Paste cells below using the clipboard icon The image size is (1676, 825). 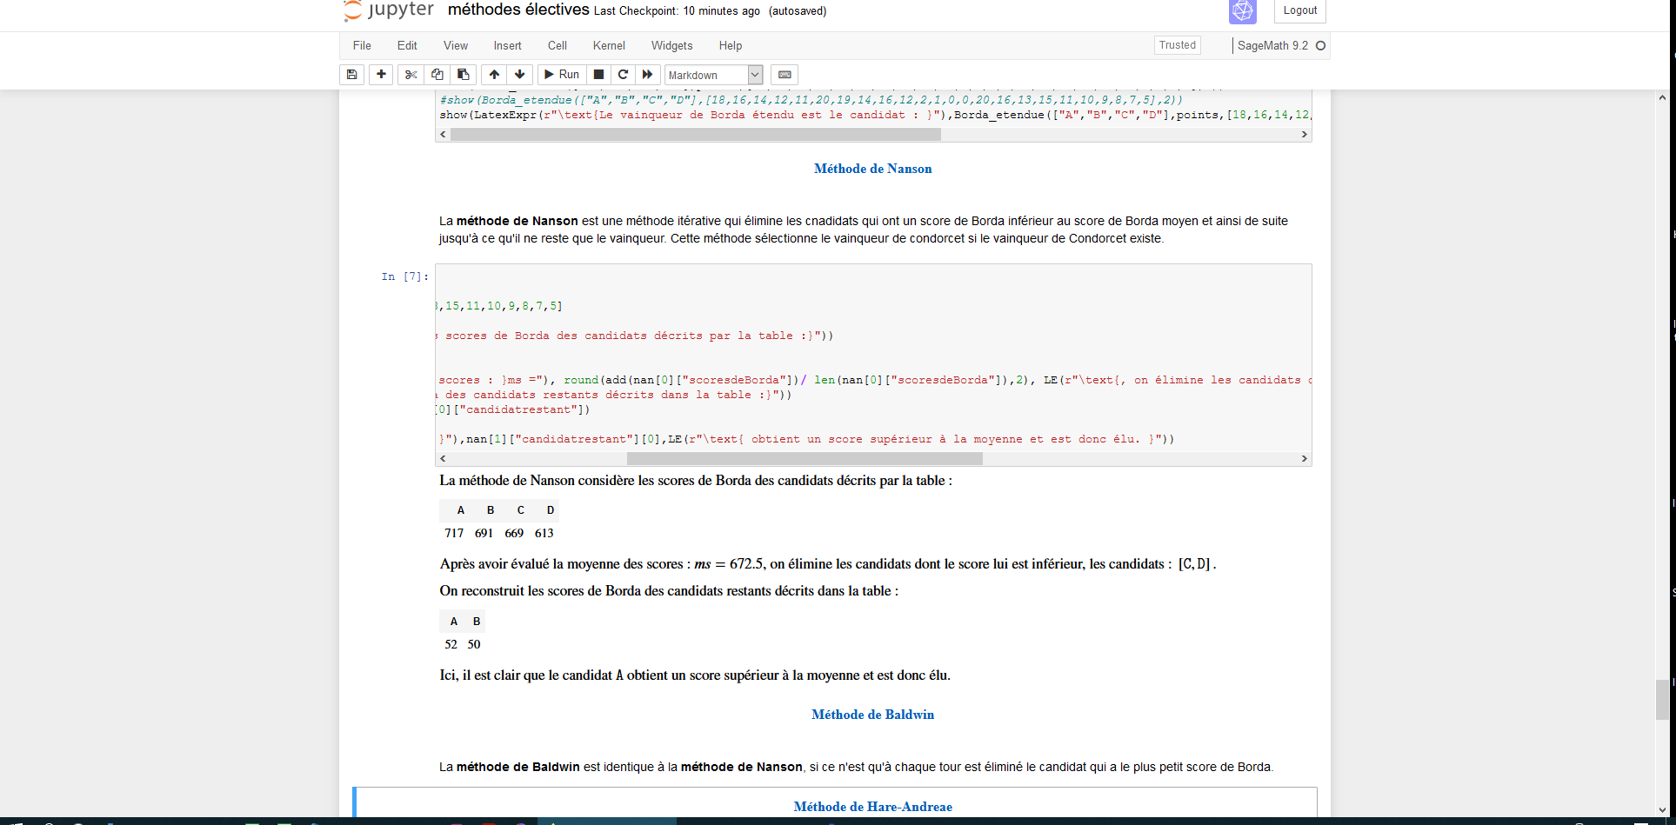pyautogui.click(x=464, y=75)
